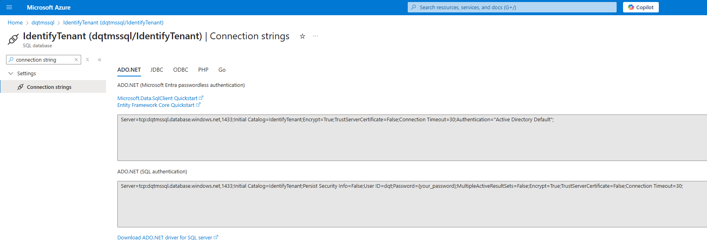Click the search magnifier icon in the top bar
This screenshot has width=707, height=245.
pyautogui.click(x=414, y=7)
